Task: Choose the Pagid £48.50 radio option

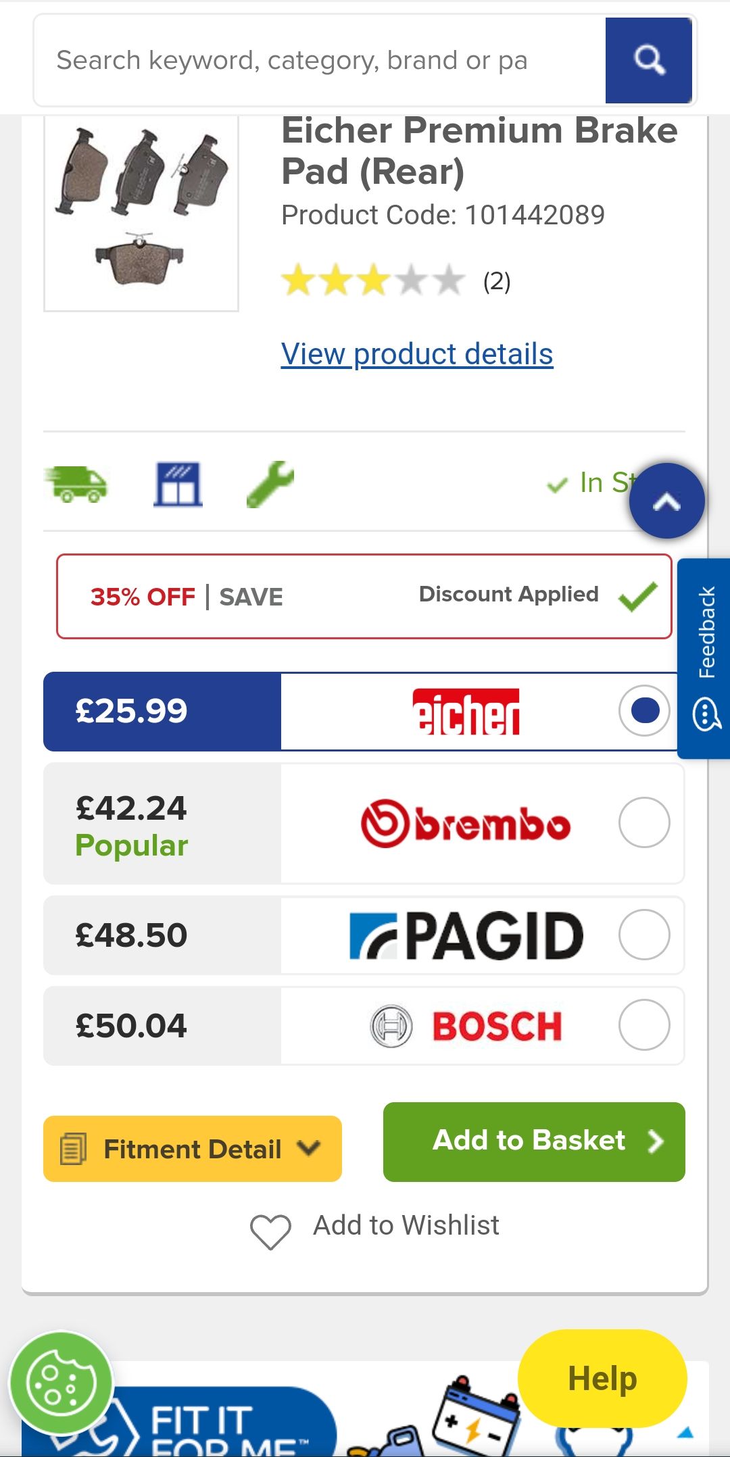Action: [x=644, y=935]
